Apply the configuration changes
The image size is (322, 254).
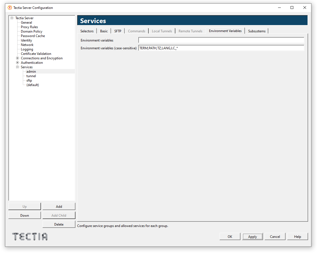point(252,236)
